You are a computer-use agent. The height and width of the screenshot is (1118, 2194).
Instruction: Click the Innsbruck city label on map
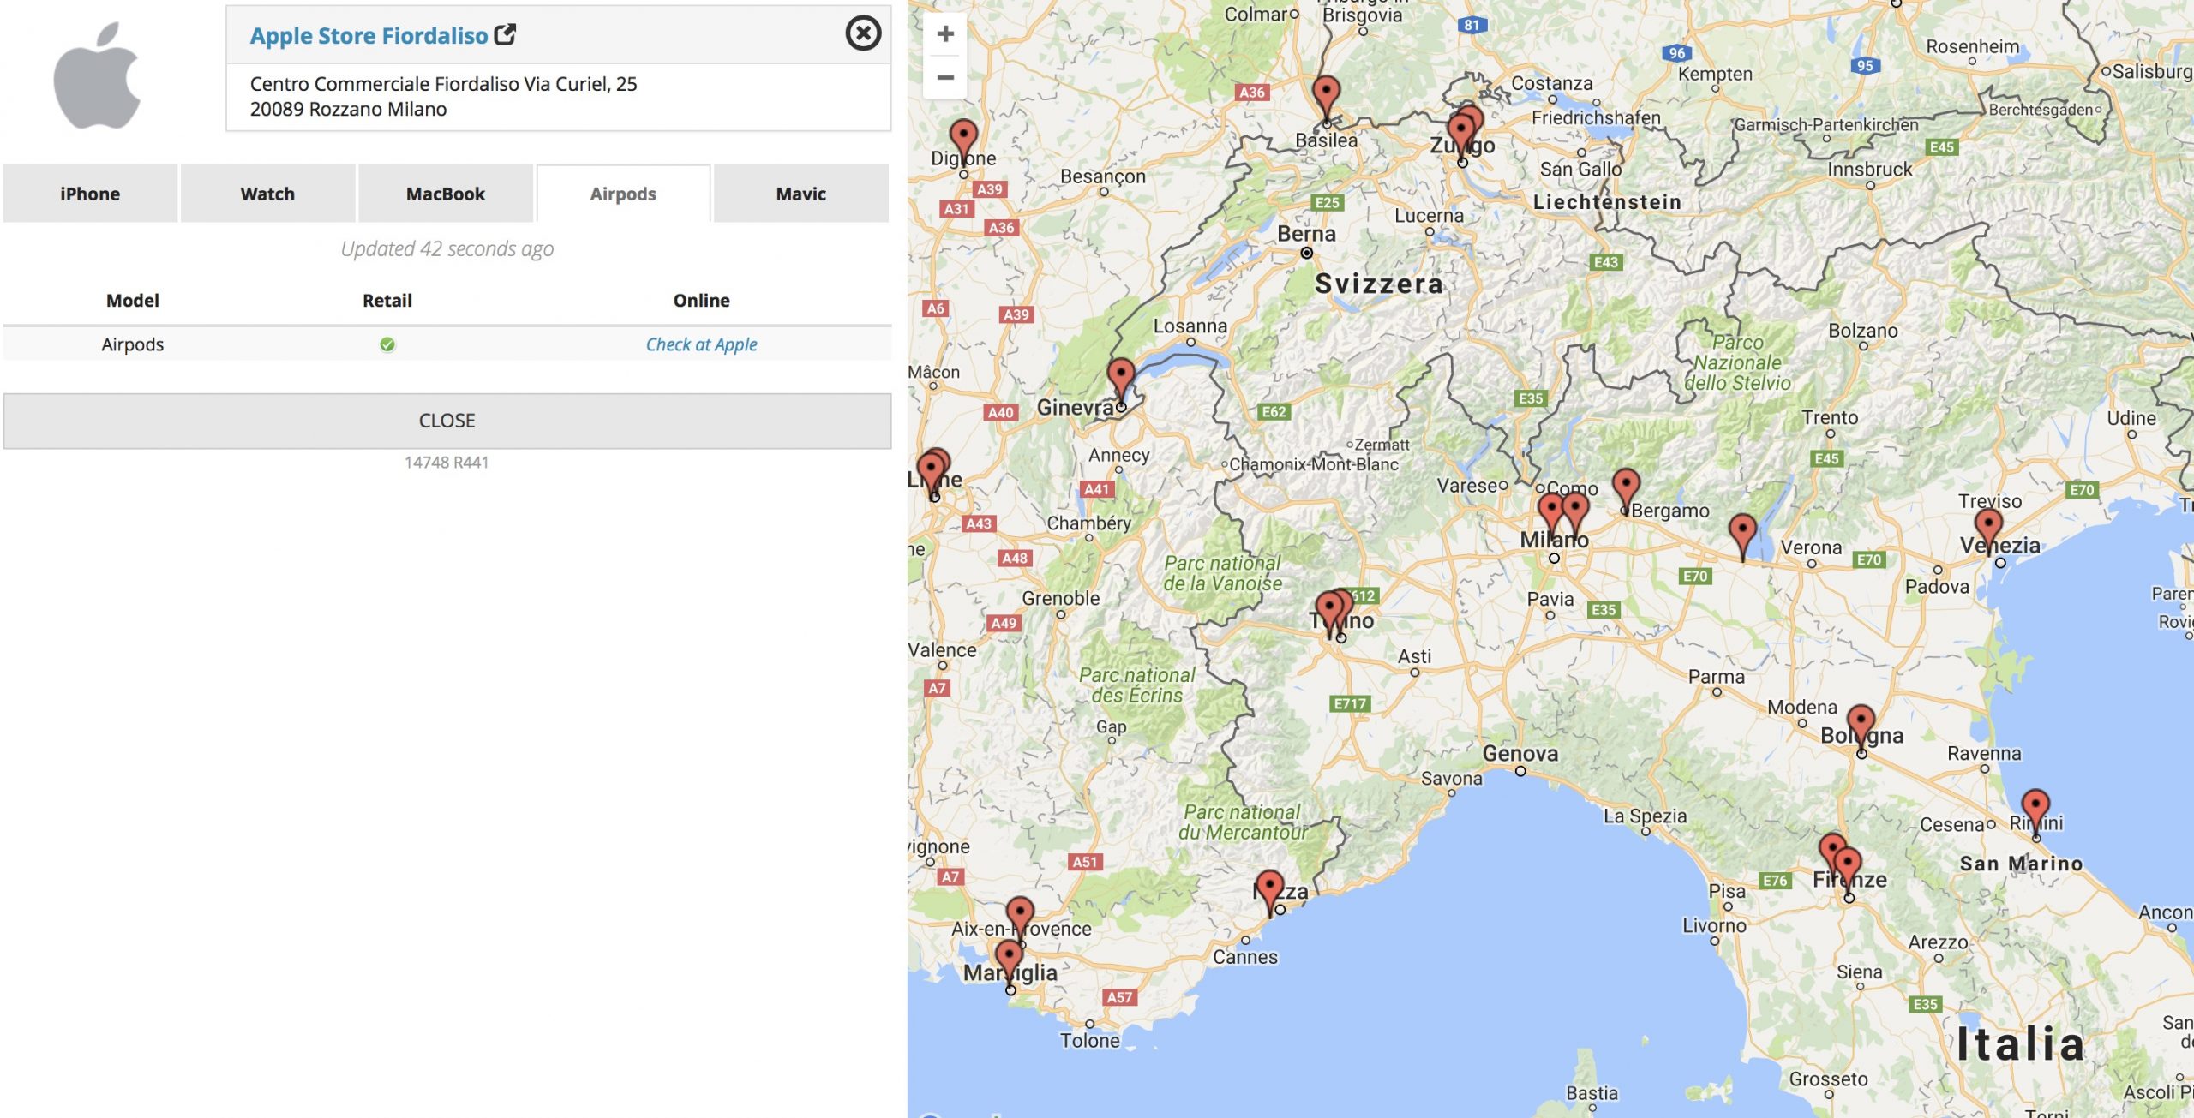(x=1870, y=170)
